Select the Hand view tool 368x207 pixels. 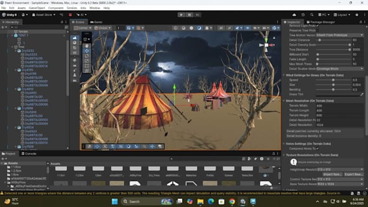pos(87,46)
